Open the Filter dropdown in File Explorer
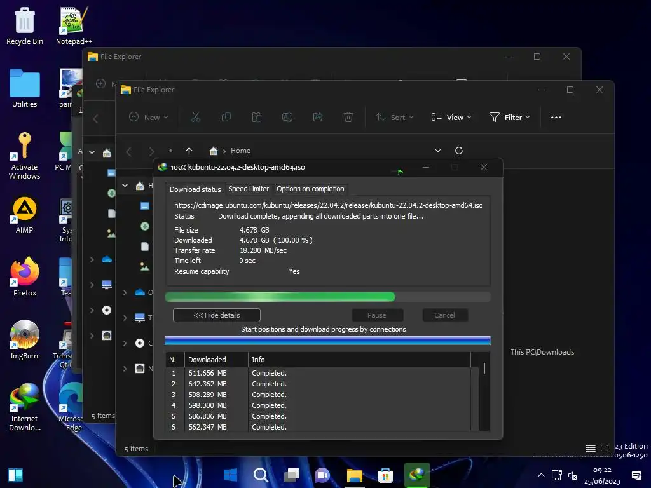This screenshot has width=651, height=488. 510,118
